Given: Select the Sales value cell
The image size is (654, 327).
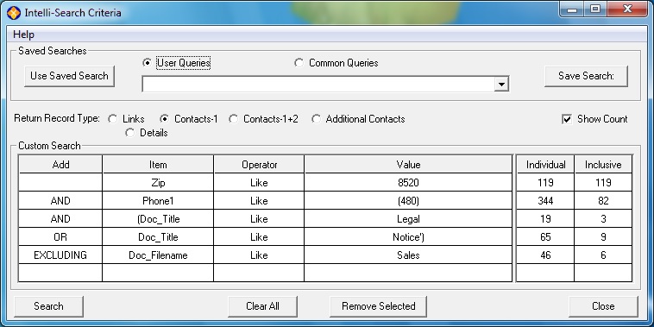Looking at the screenshot, I should (x=408, y=255).
